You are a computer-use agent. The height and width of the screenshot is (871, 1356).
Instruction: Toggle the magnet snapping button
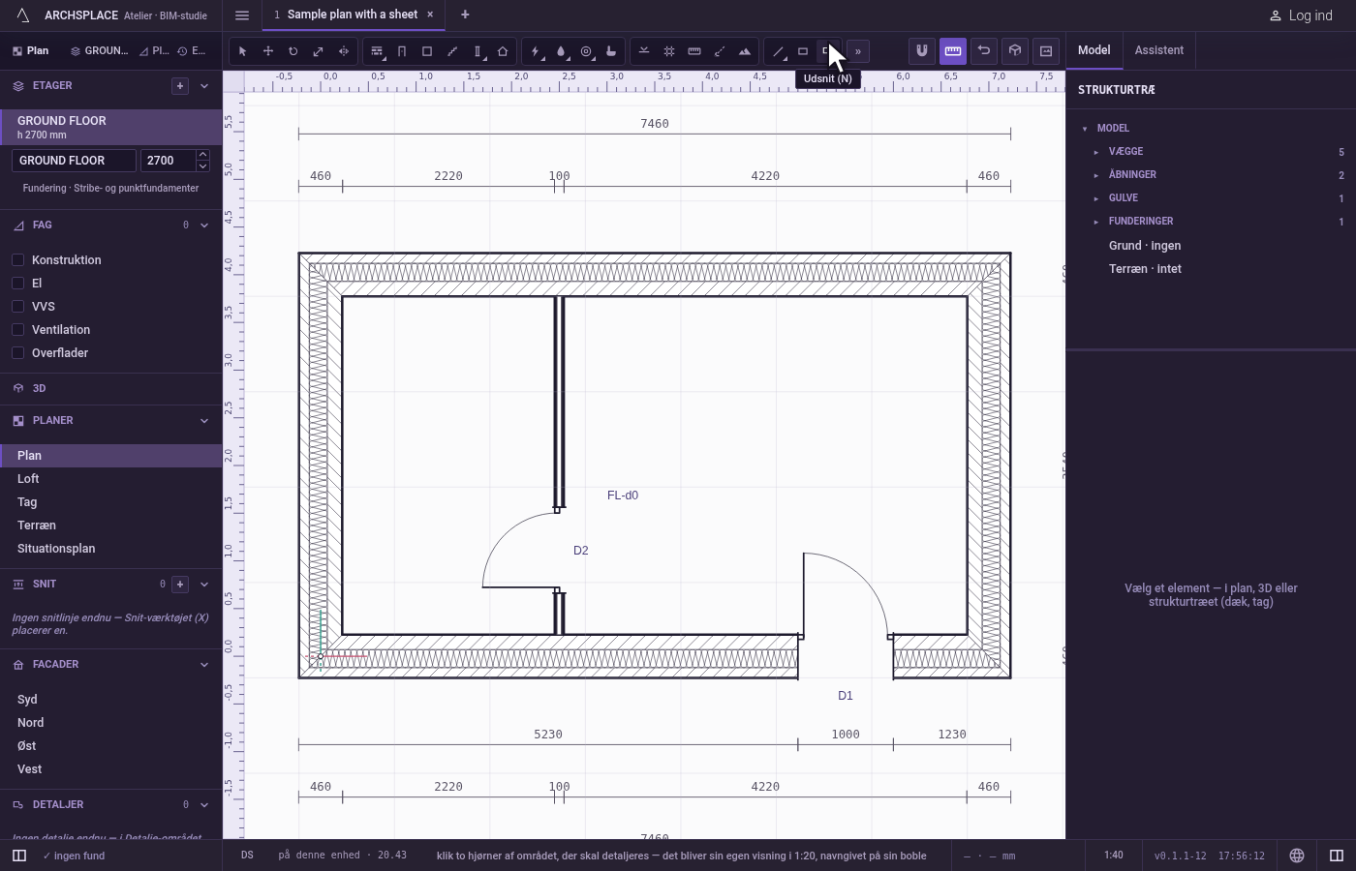tap(922, 50)
